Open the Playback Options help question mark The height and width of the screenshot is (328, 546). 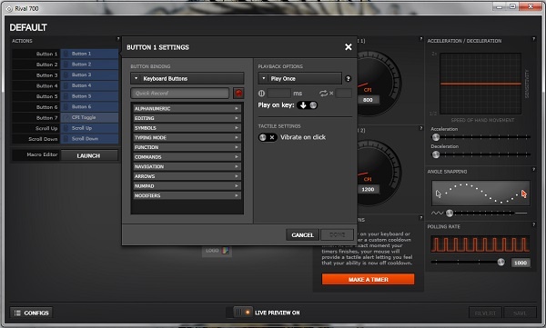(x=348, y=79)
